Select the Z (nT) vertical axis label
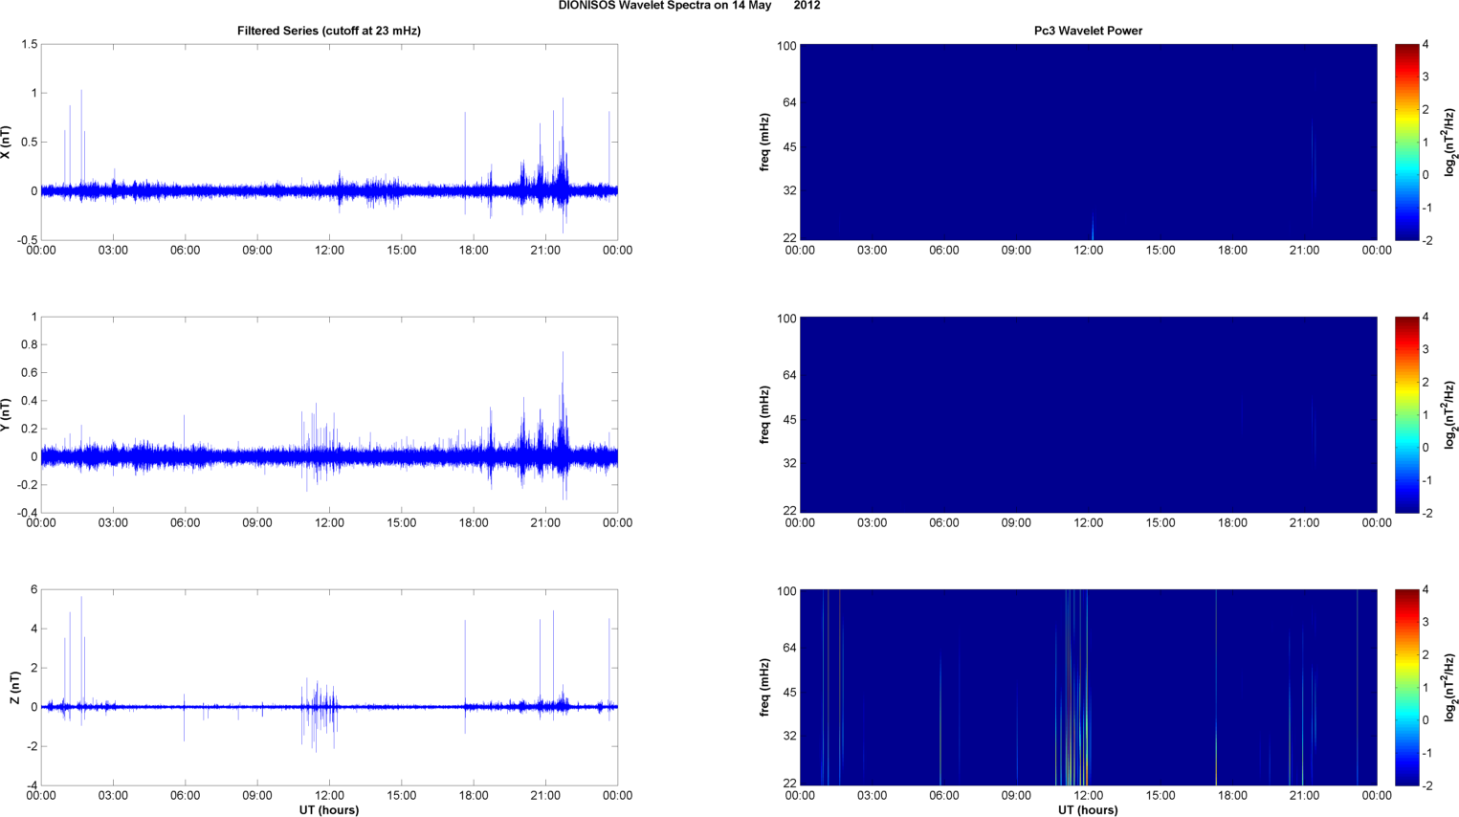 click(x=15, y=687)
